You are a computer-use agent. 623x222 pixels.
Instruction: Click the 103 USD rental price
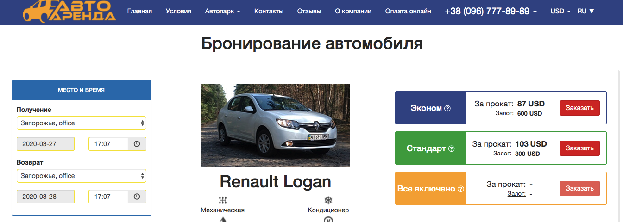coord(531,144)
